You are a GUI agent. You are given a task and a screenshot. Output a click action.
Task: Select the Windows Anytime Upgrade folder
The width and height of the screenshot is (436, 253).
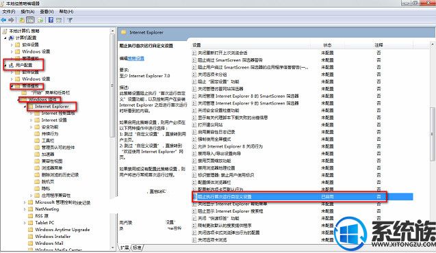coord(62,230)
